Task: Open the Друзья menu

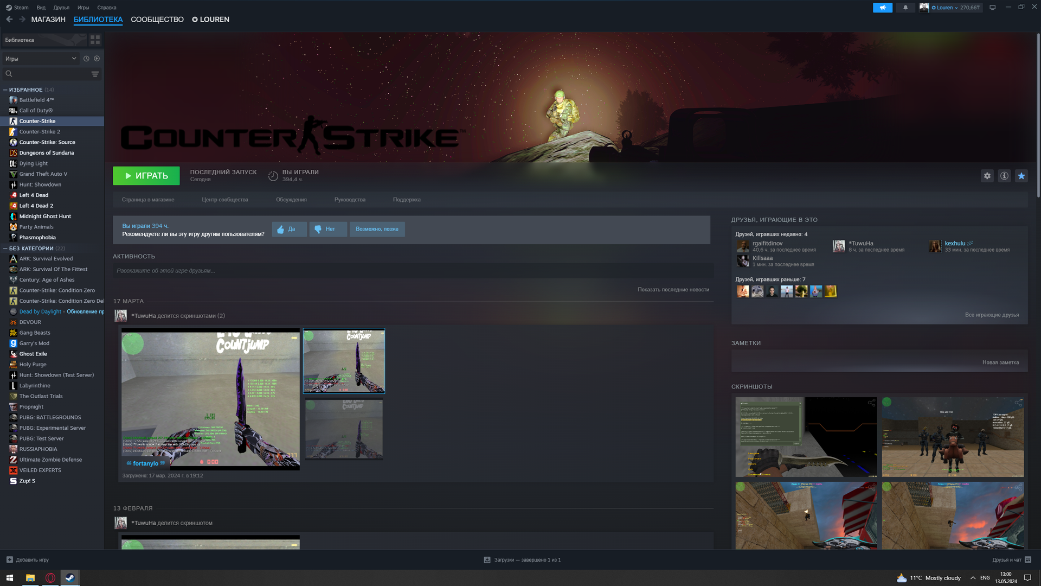Action: 61,8
